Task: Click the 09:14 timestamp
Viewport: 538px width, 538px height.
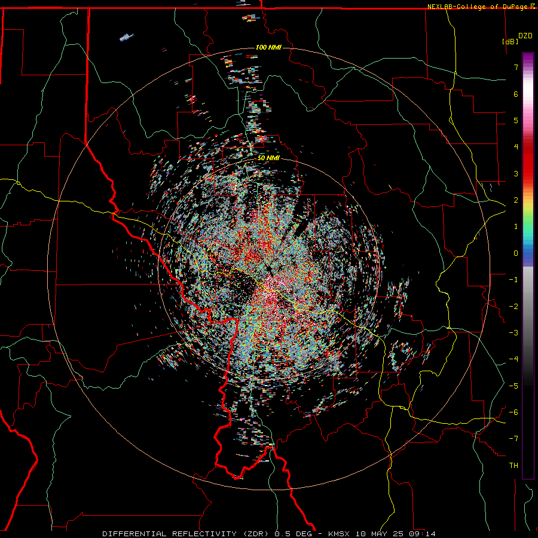Action: (421, 534)
